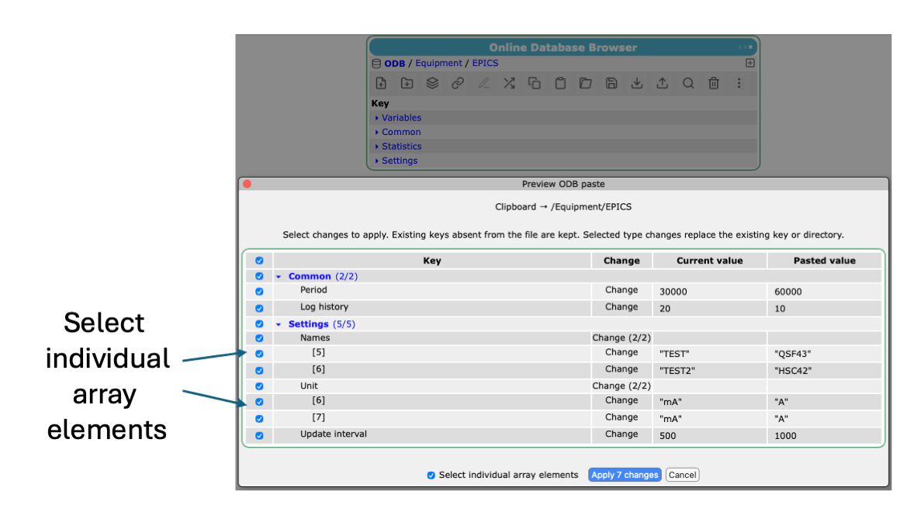The image size is (914, 512).
Task: Click the current value 500 for Update interval
Action: click(668, 436)
